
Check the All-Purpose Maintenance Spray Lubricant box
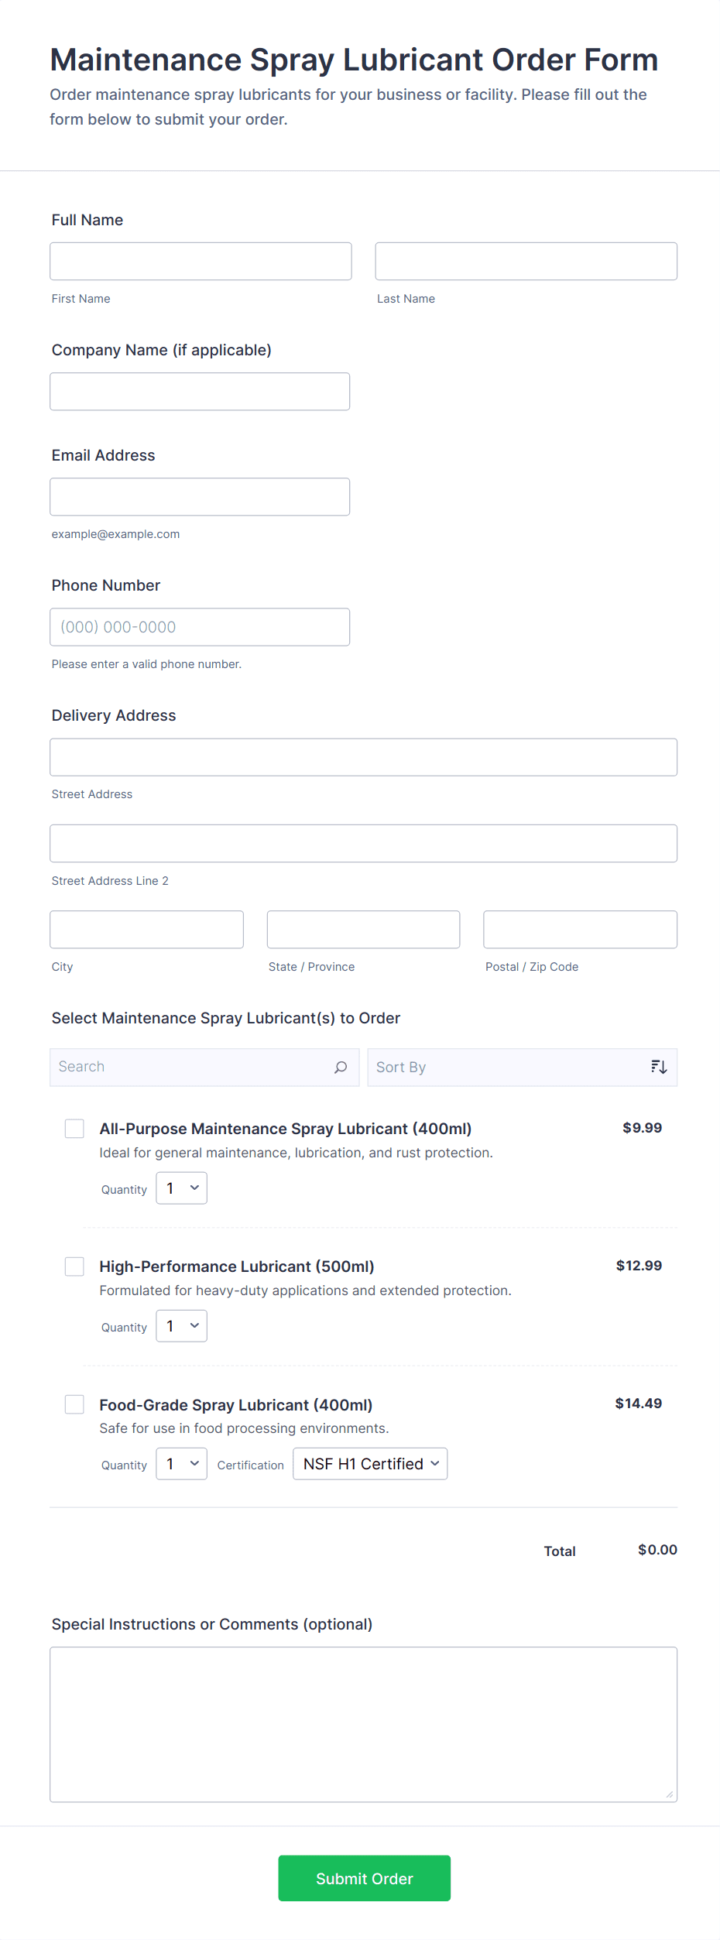[74, 1129]
